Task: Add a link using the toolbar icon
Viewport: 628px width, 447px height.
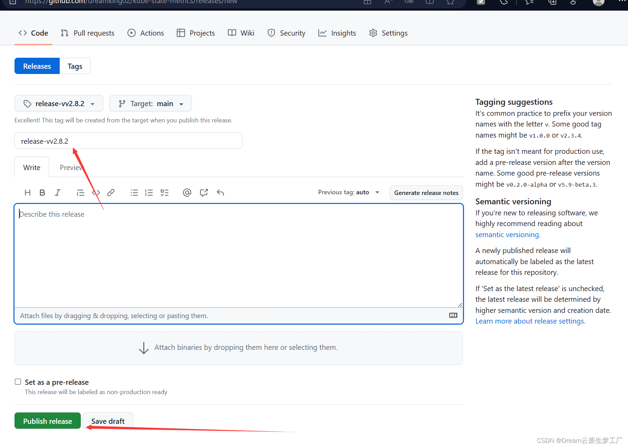Action: pos(111,193)
